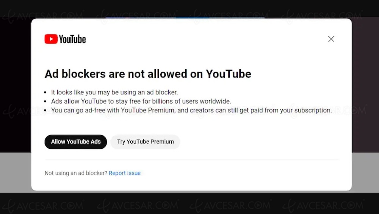Click the divider line above Report issue
The width and height of the screenshot is (379, 214).
coord(191,159)
